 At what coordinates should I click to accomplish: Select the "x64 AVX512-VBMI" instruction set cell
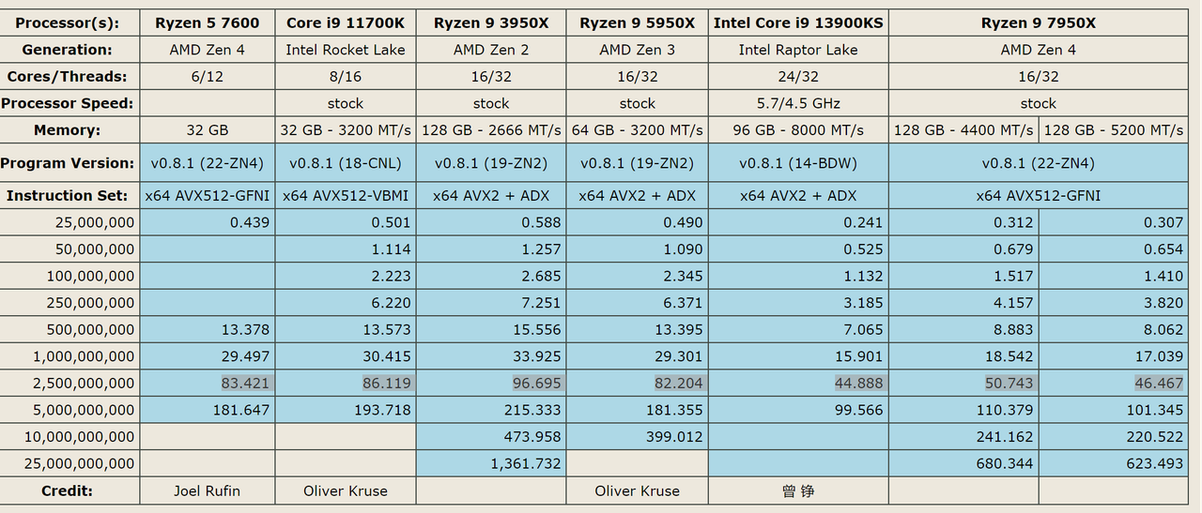pos(346,195)
